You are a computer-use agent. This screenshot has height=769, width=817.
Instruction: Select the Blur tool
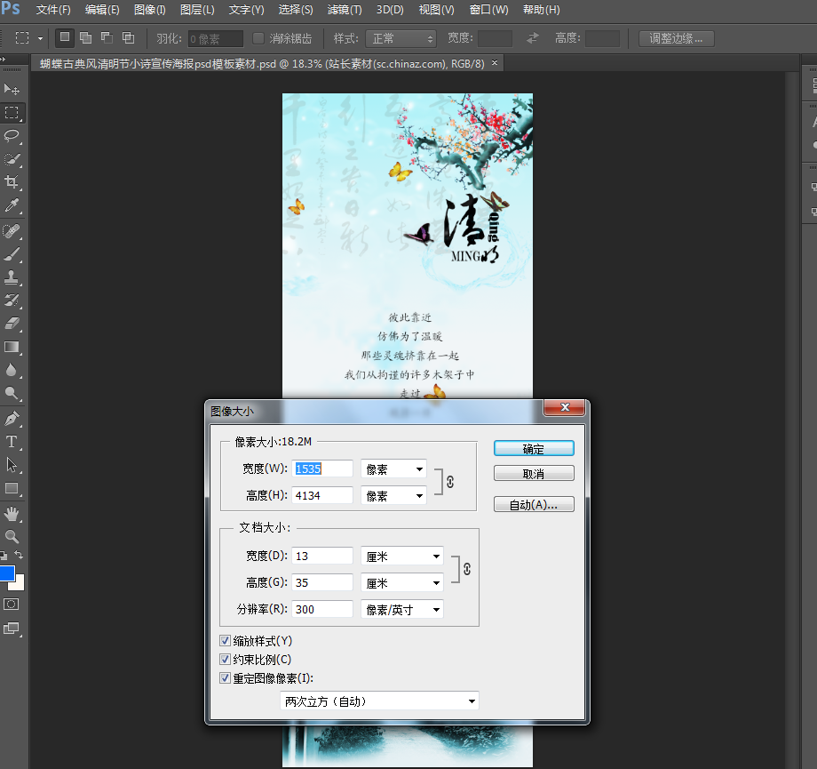point(12,370)
